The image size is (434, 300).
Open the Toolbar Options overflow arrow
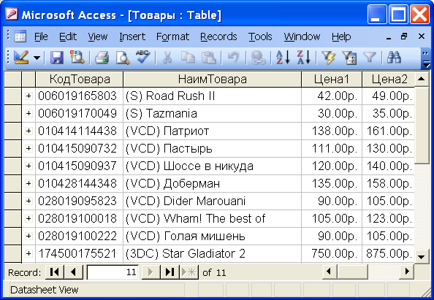tap(426, 58)
